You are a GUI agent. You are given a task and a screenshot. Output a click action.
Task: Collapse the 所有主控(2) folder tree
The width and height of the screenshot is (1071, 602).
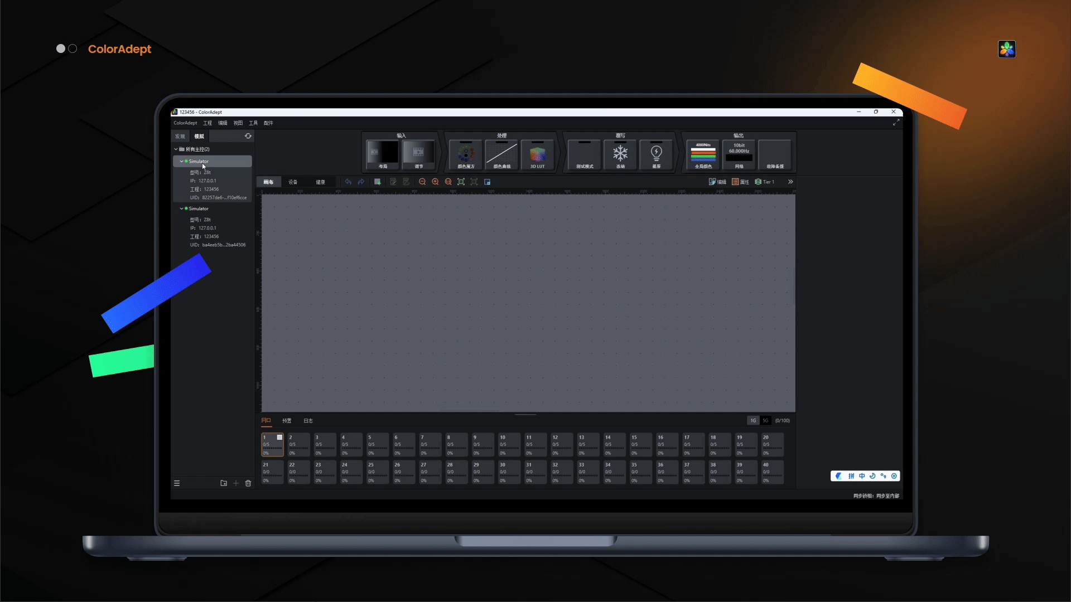(176, 149)
